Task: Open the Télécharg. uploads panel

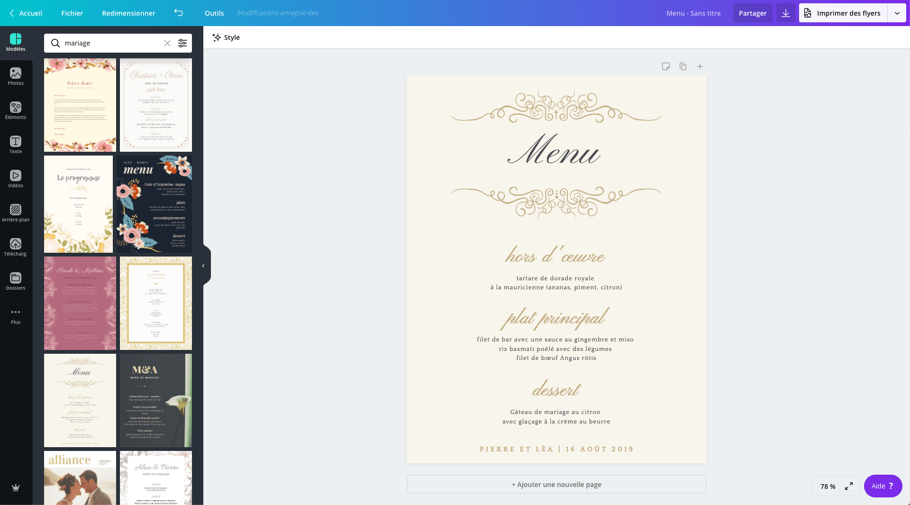Action: pos(16,248)
